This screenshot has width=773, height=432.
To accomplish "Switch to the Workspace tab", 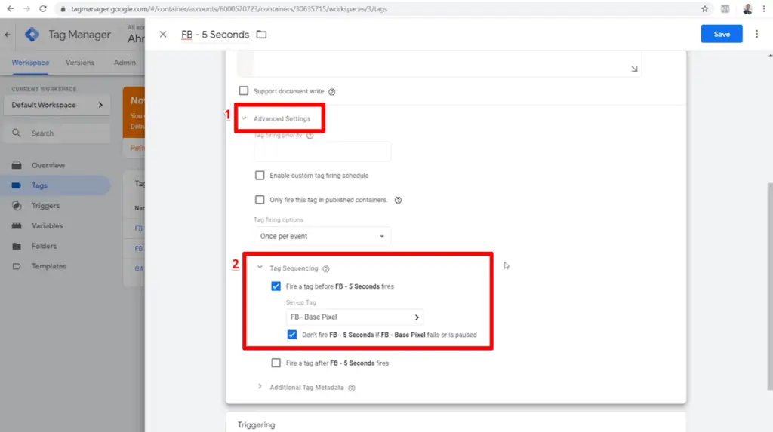I will pyautogui.click(x=30, y=63).
